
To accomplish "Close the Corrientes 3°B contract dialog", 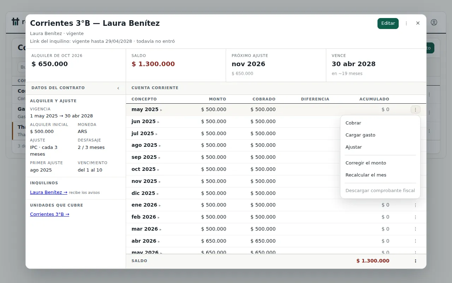I will (418, 23).
